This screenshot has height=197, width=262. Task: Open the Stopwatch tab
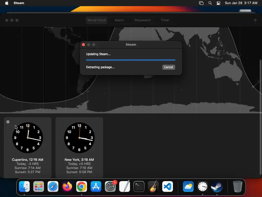[143, 20]
